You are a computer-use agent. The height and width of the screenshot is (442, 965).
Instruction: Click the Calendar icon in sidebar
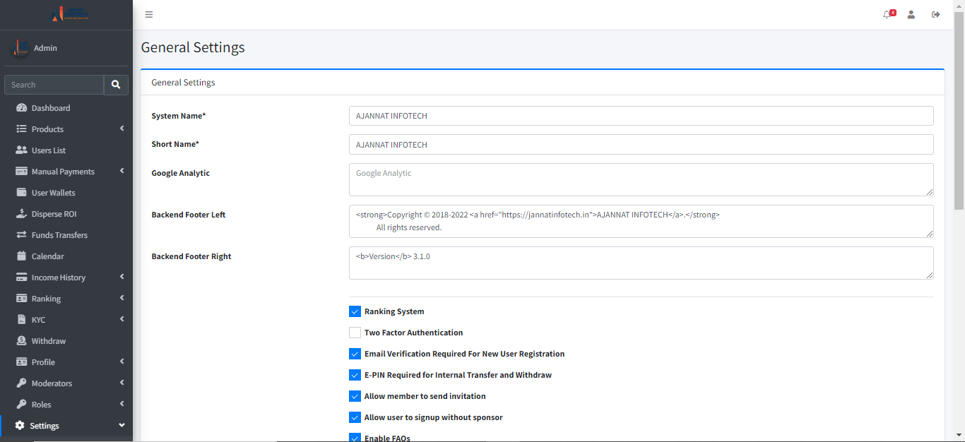(x=21, y=256)
